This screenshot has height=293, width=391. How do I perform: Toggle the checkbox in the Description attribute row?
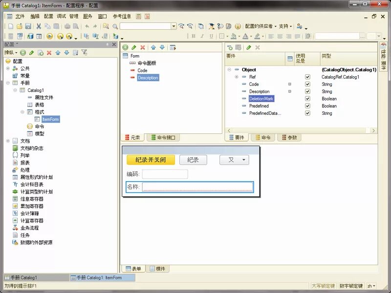pyautogui.click(x=307, y=91)
